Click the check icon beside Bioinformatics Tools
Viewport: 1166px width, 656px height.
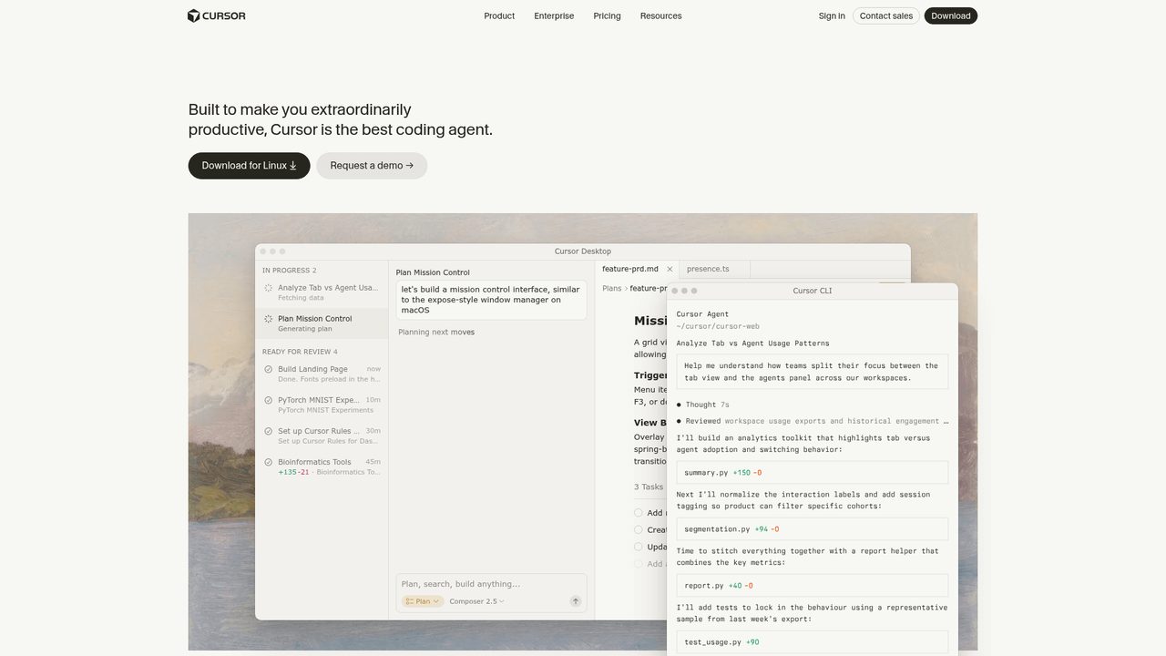[x=268, y=462]
